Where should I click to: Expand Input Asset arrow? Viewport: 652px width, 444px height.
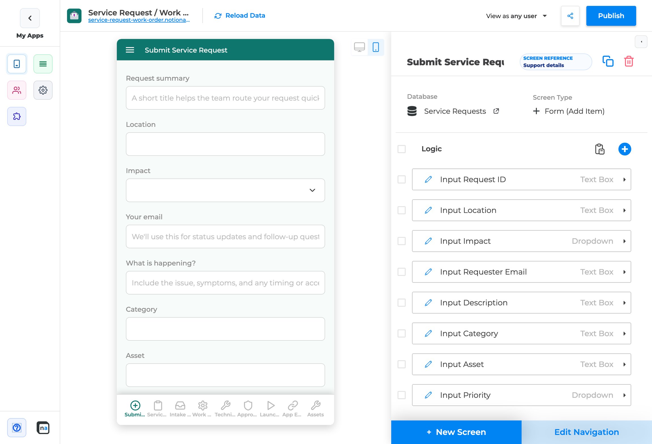pos(624,364)
